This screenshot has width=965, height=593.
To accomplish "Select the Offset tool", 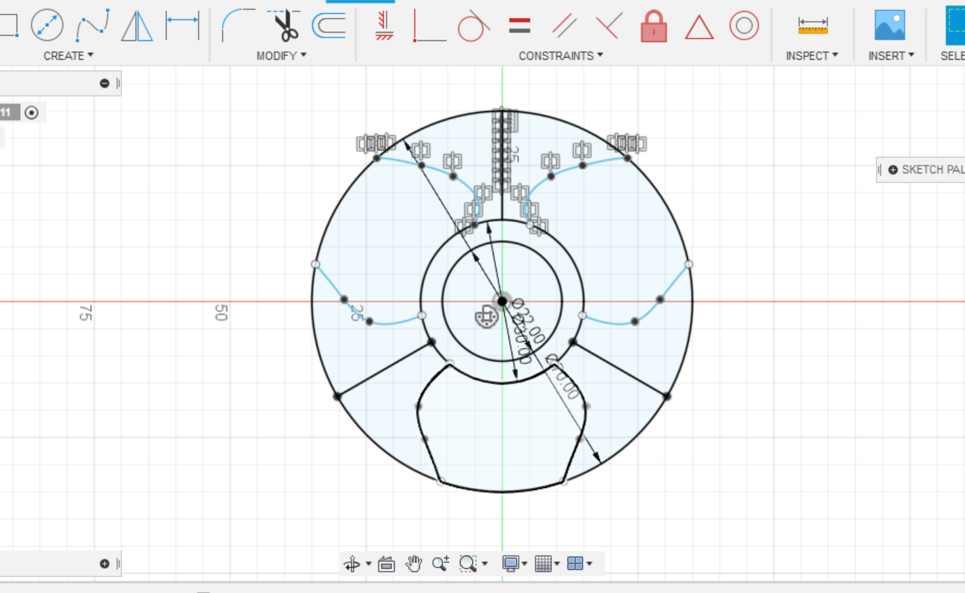I will (x=329, y=26).
